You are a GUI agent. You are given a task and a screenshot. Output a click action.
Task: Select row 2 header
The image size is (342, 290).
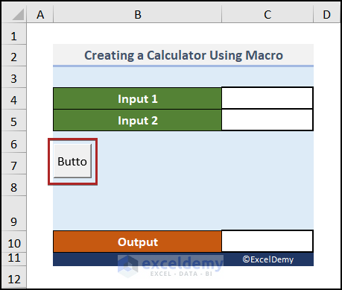(x=14, y=55)
